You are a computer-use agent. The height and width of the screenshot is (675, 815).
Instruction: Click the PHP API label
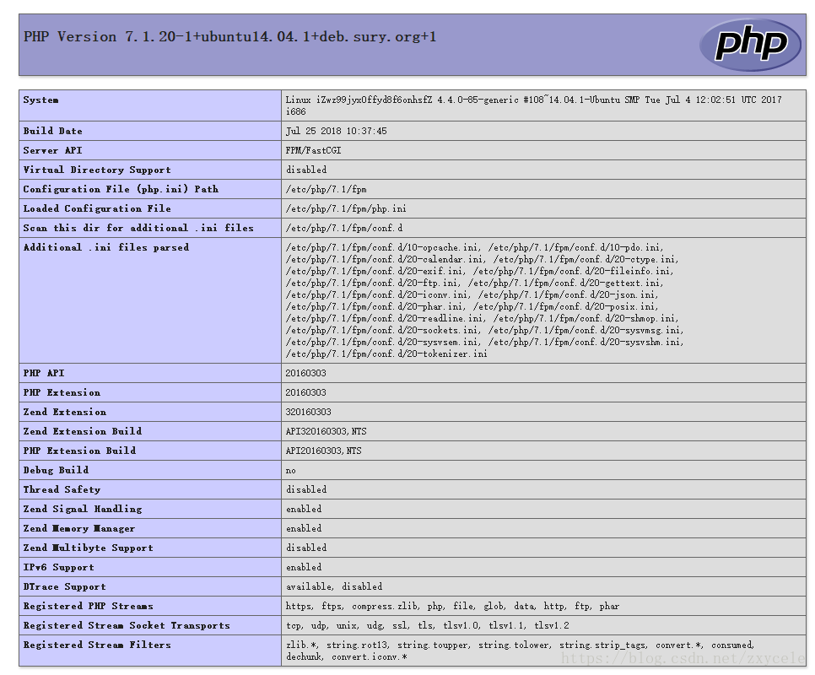(44, 373)
